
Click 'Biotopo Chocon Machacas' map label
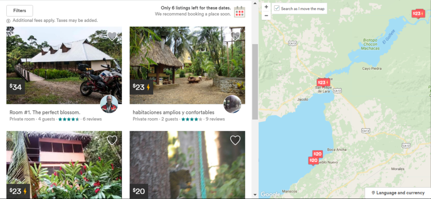[371, 44]
